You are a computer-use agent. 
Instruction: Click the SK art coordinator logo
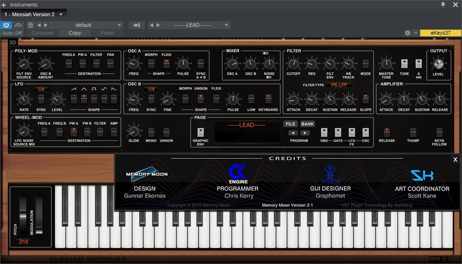coord(422,175)
